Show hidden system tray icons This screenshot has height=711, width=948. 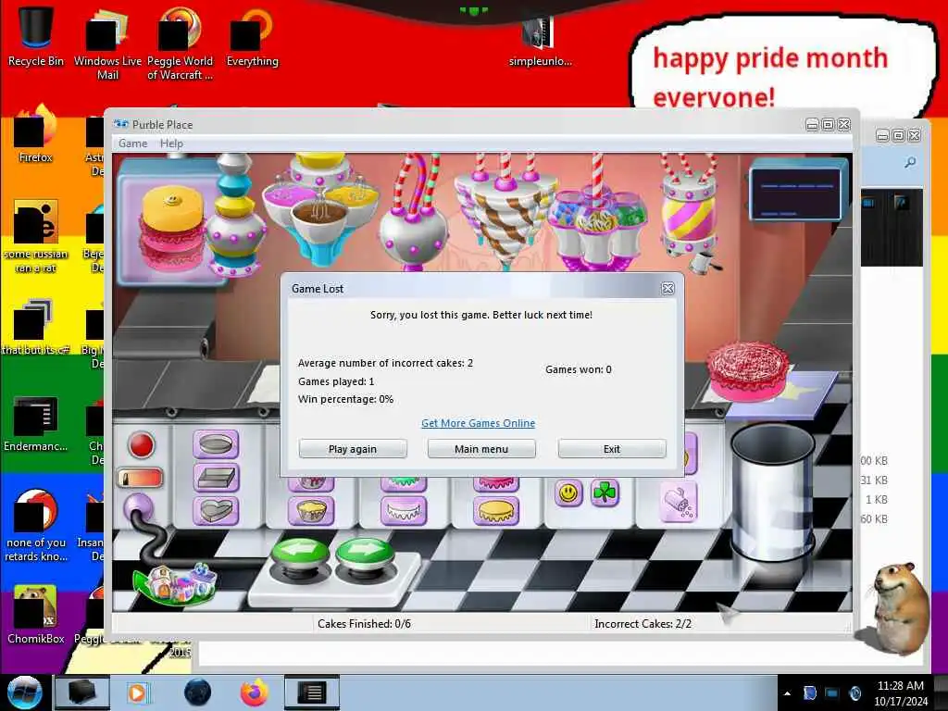[x=787, y=693]
